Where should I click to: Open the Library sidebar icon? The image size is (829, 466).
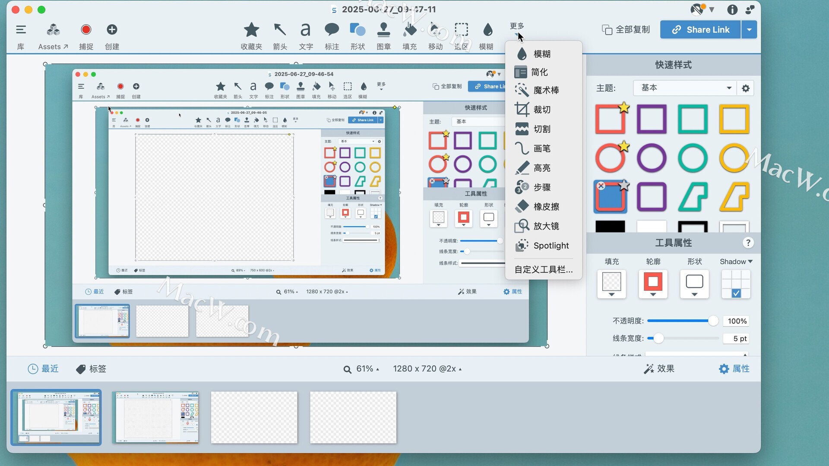coord(21,30)
